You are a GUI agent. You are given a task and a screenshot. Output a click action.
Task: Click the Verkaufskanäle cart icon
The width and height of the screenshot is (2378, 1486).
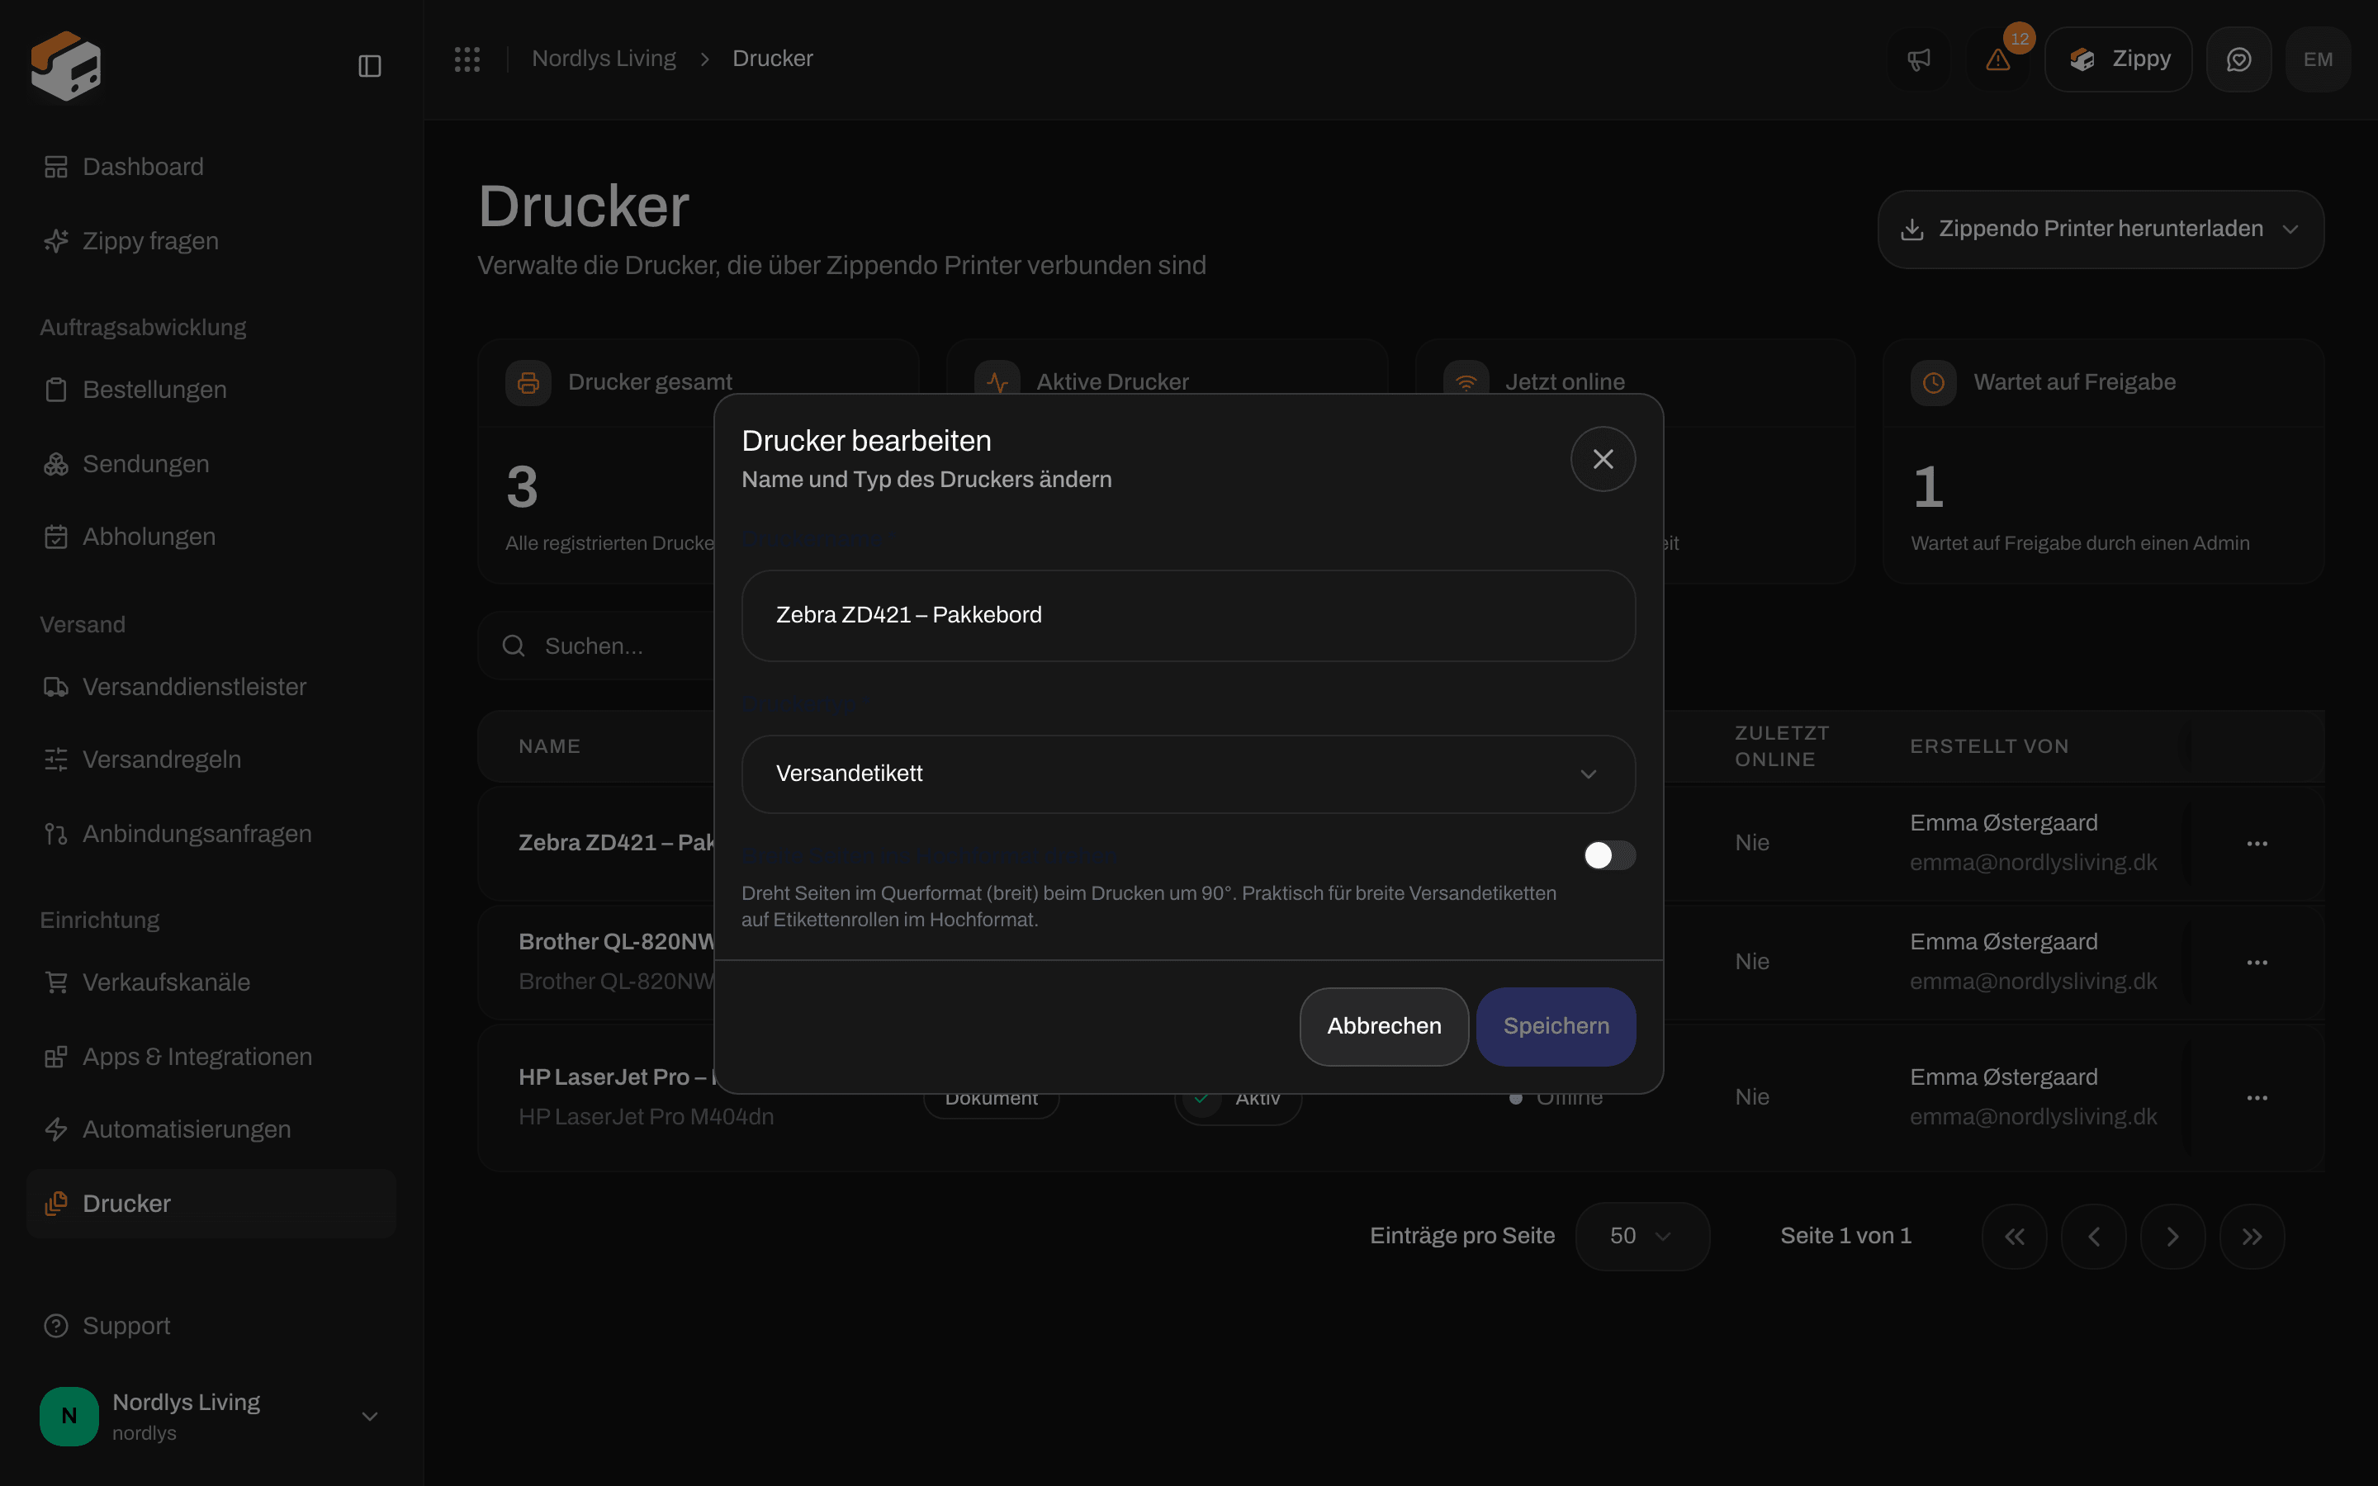[x=56, y=982]
